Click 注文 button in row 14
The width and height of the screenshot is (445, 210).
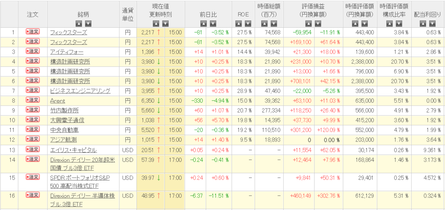pos(33,159)
